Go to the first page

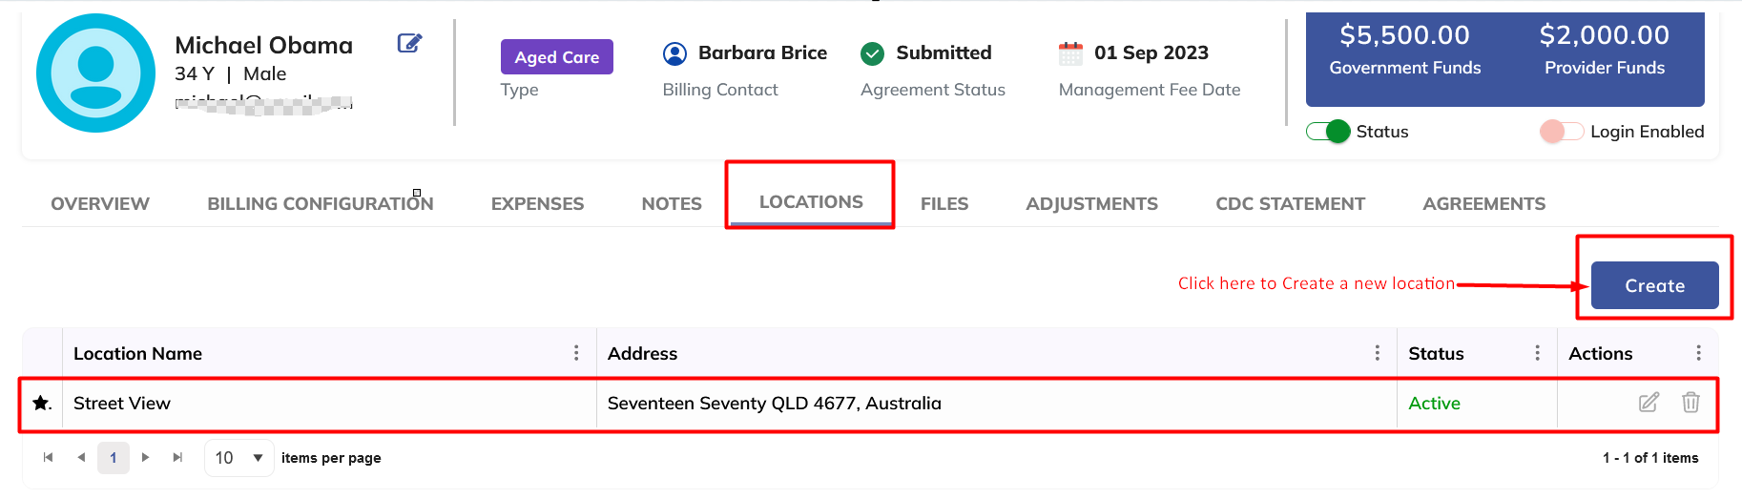[48, 458]
